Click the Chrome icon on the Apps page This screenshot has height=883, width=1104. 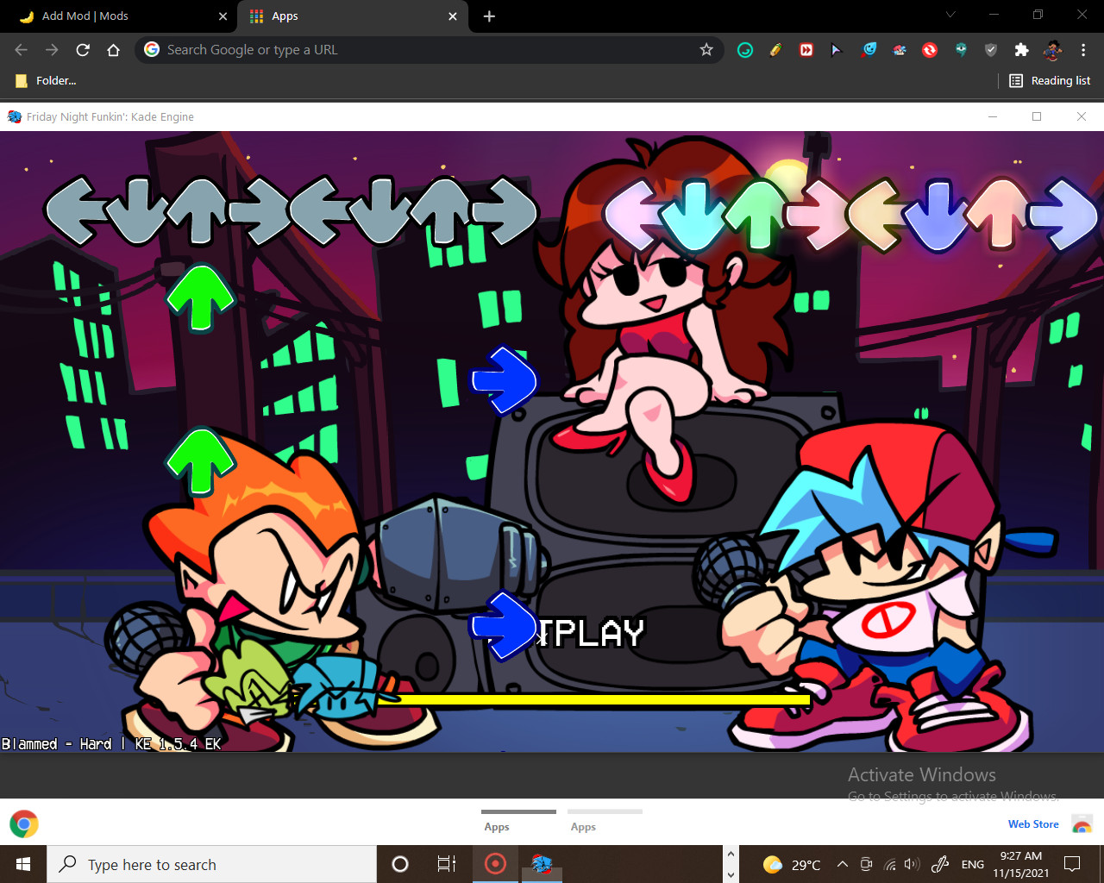24,824
